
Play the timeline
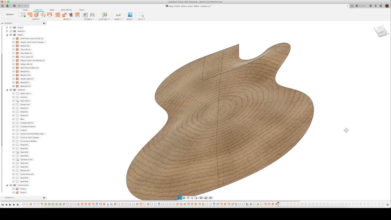pyautogui.click(x=10, y=205)
